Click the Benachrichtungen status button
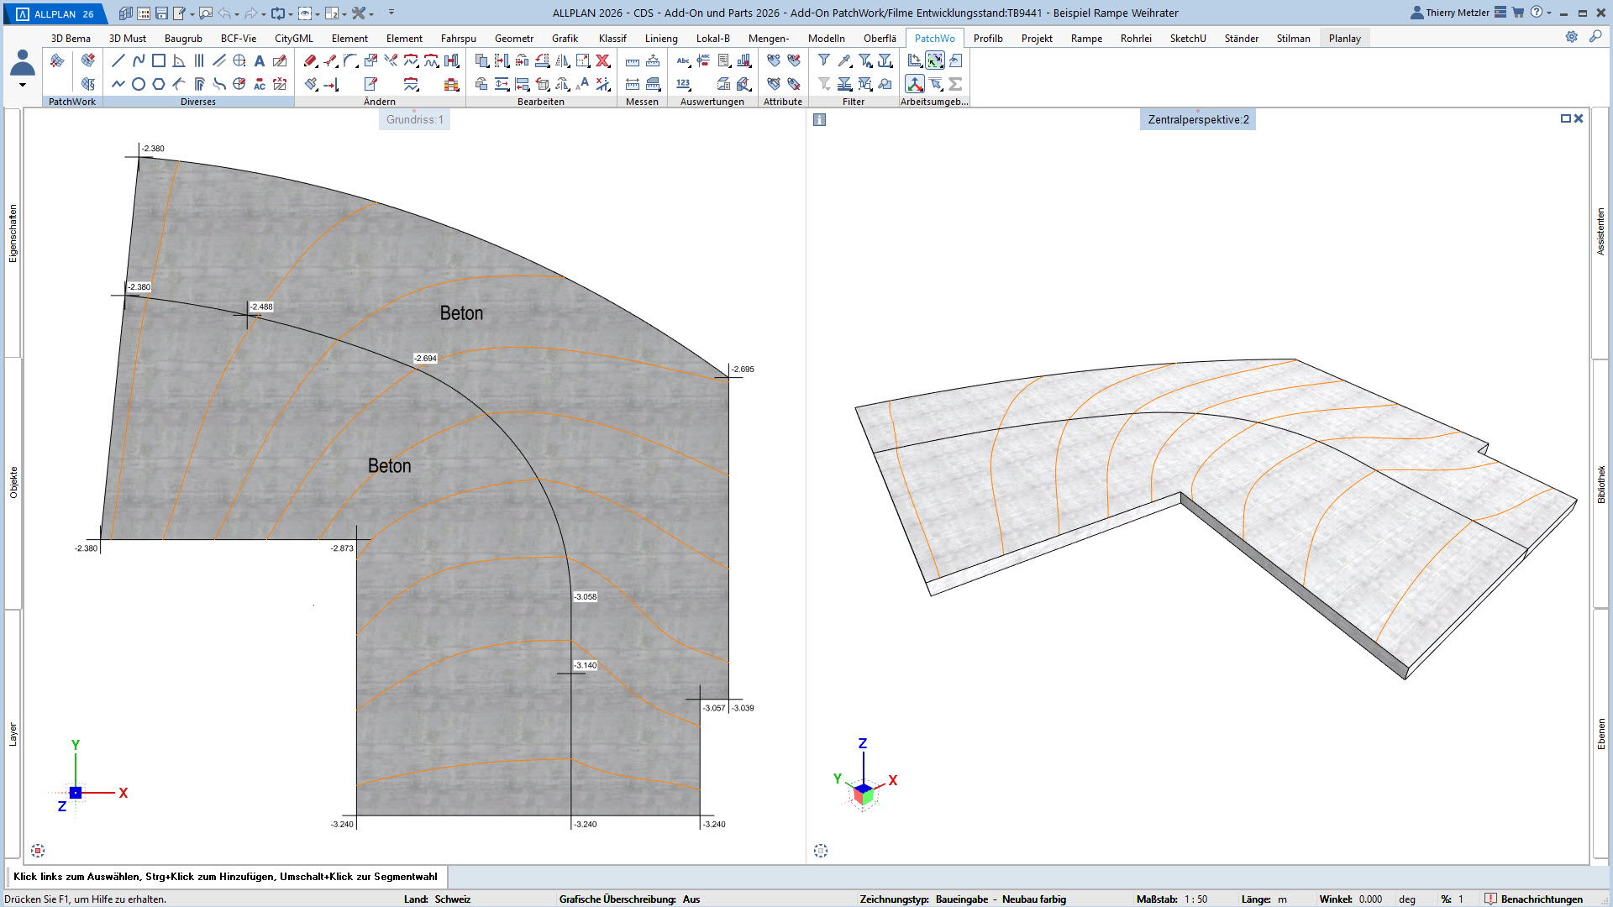 (1534, 899)
